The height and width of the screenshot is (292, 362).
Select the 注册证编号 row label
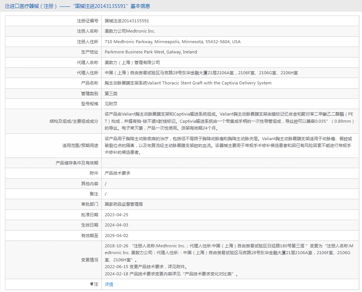point(88,21)
